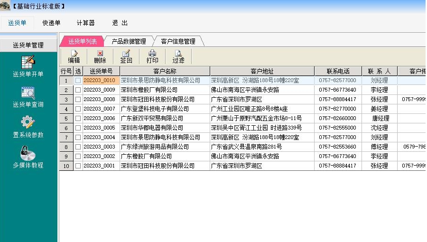Screen dimensions: 427x242
Task: Check the box for order 202203_0008
Action: [78, 99]
